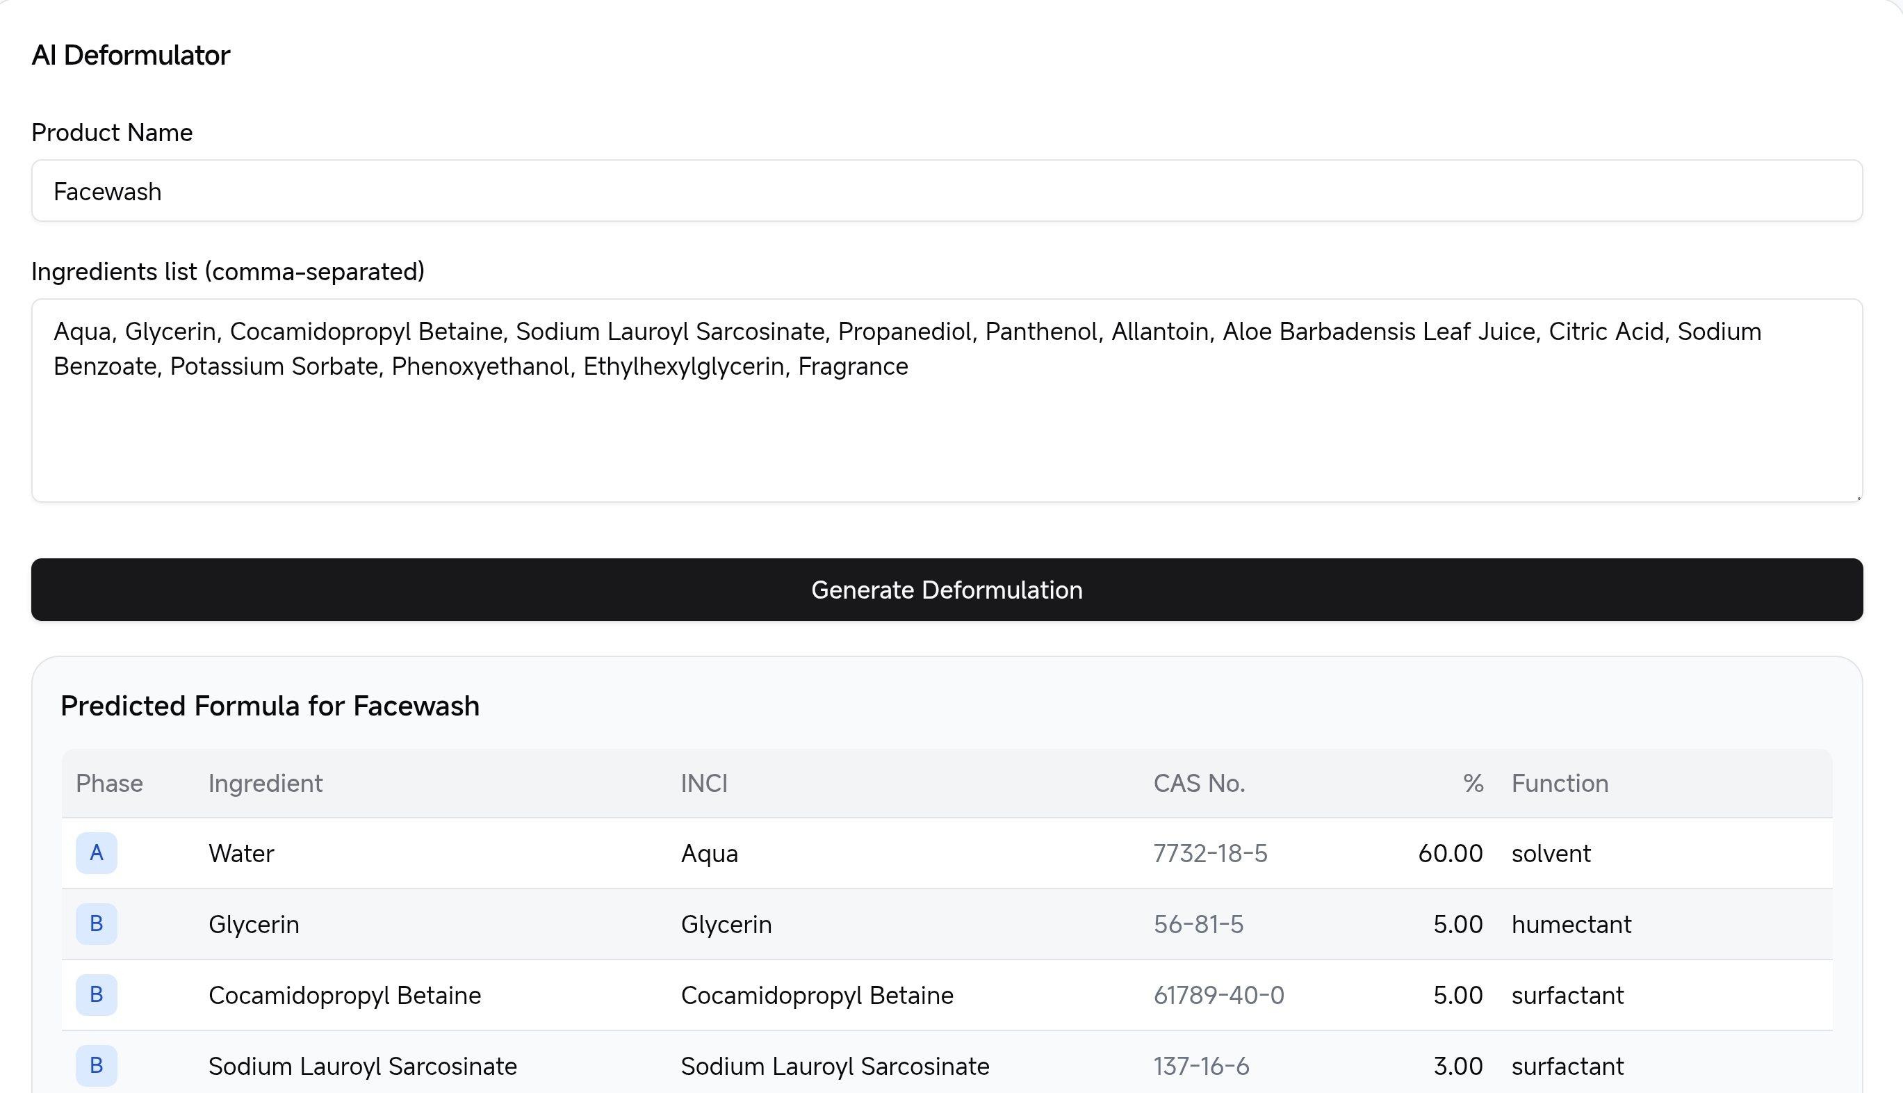Select the Phase A badge for Water
Screen dimensions: 1903x1093
point(96,853)
